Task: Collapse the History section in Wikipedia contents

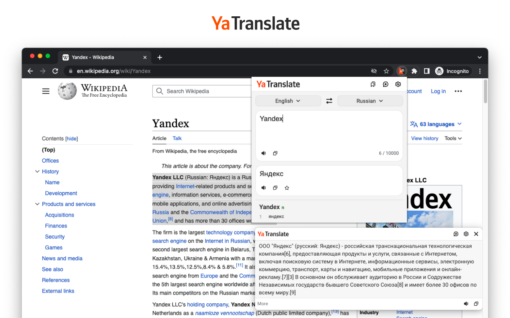Action: pos(37,171)
